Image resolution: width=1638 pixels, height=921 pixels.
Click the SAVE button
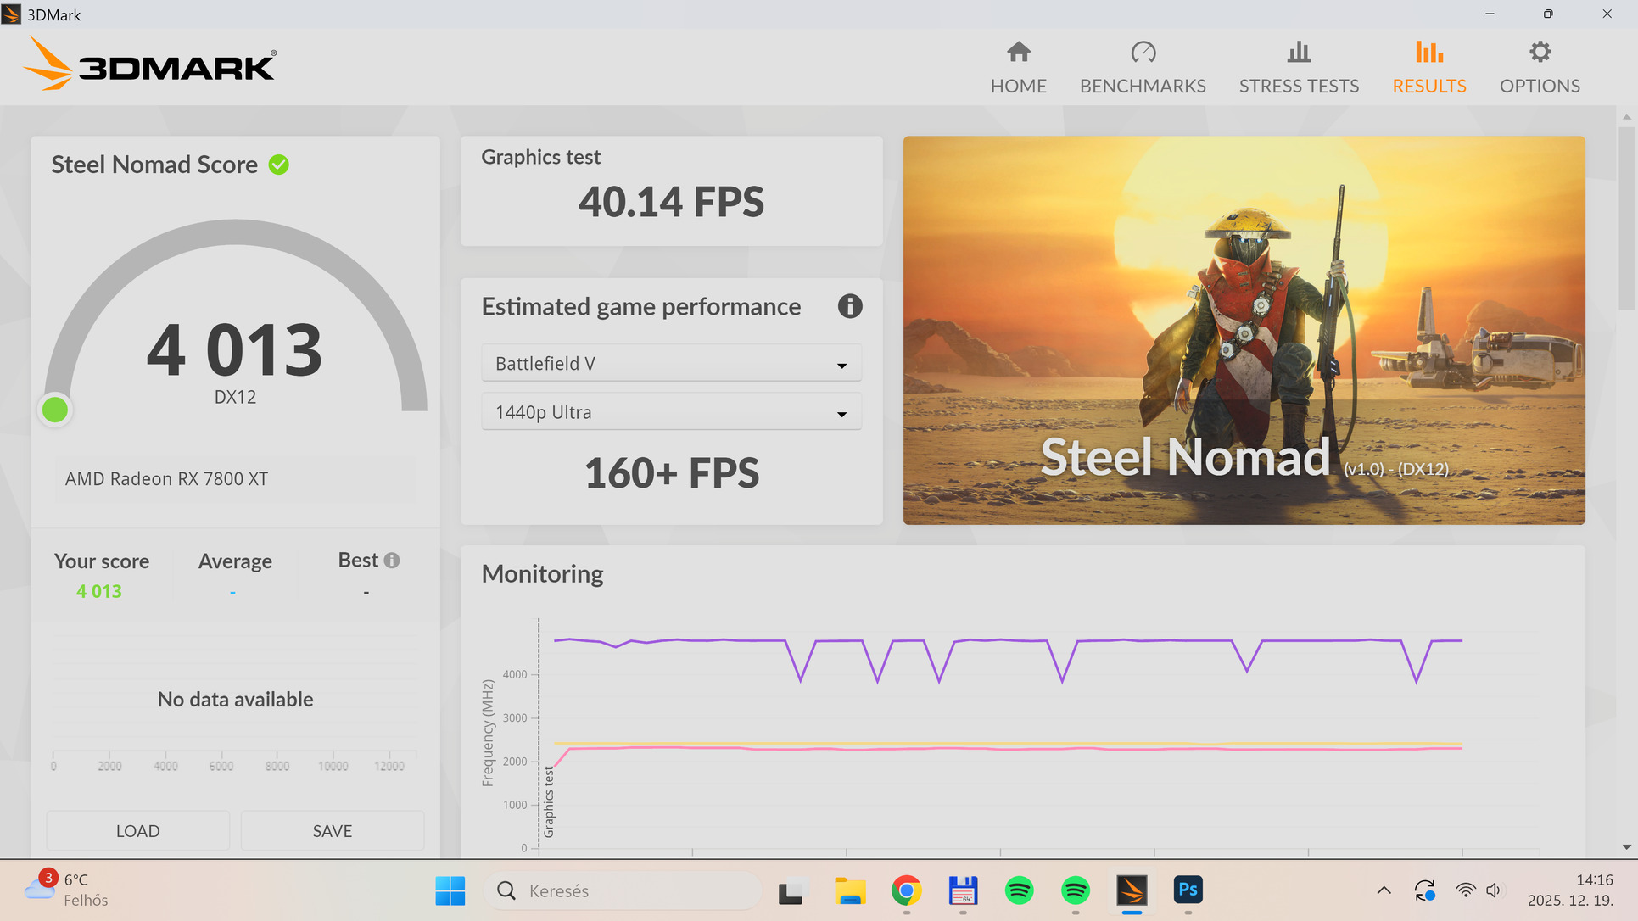point(332,831)
